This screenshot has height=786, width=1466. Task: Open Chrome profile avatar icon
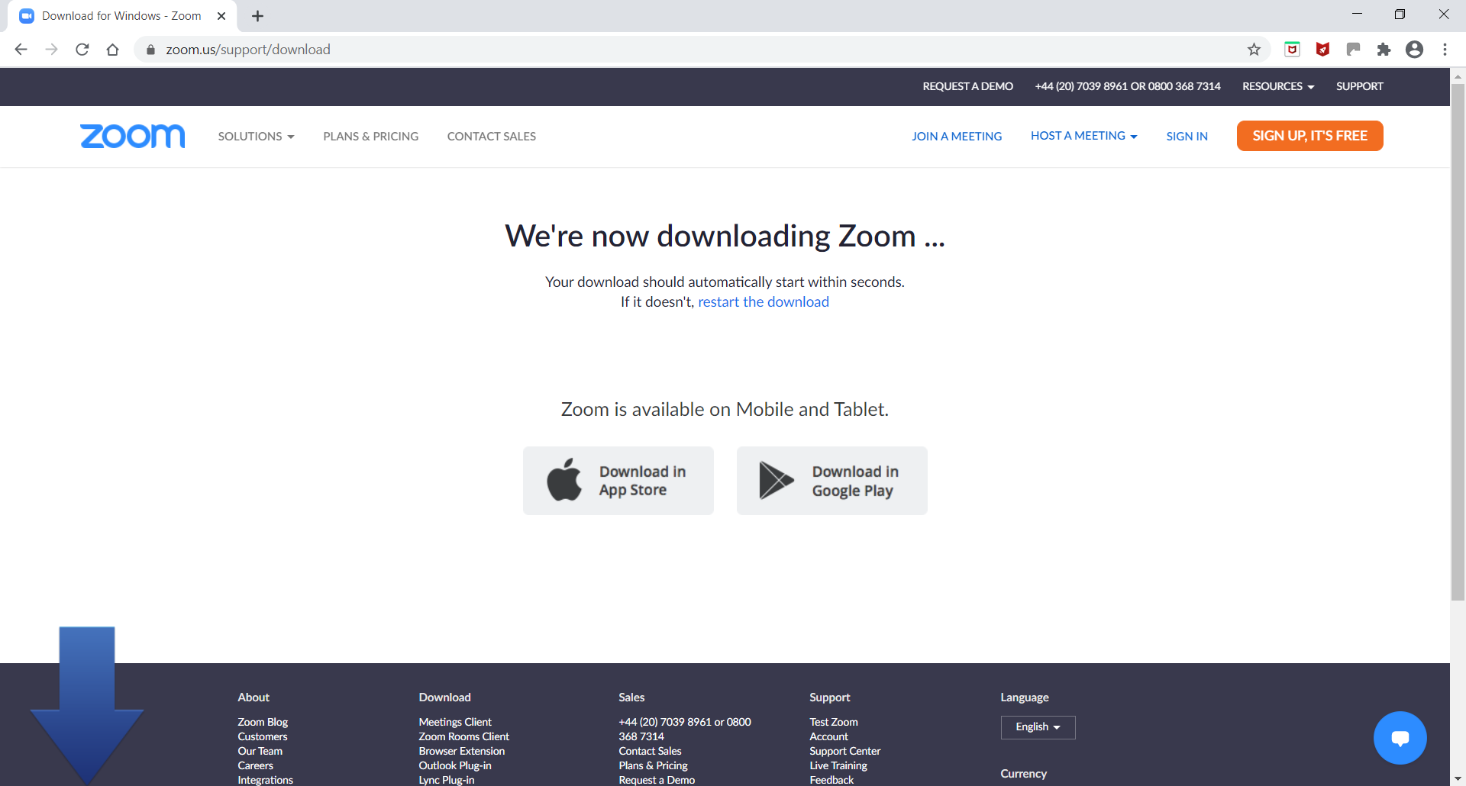click(1414, 50)
